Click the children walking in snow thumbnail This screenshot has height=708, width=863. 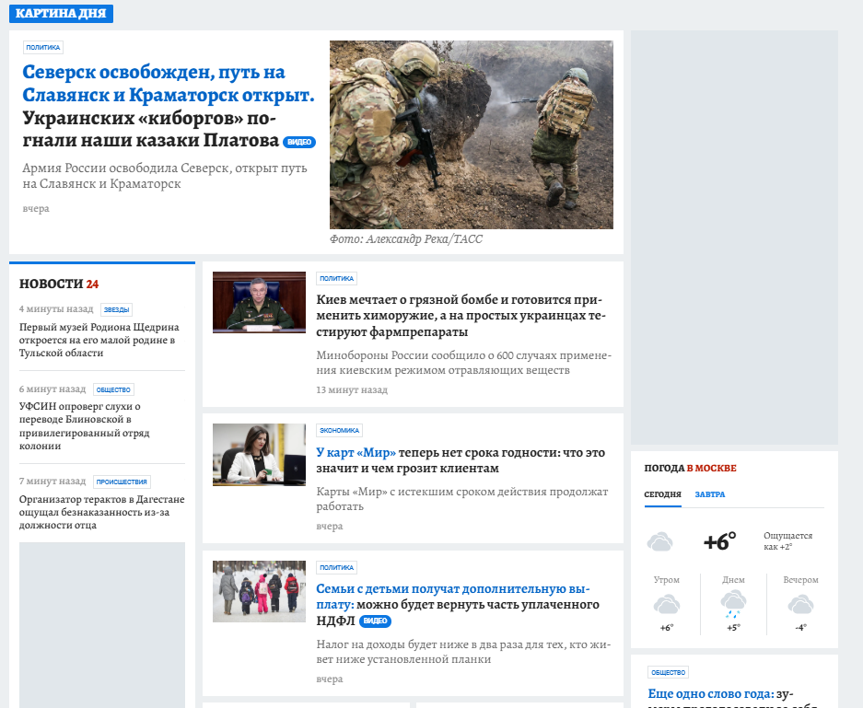click(259, 591)
